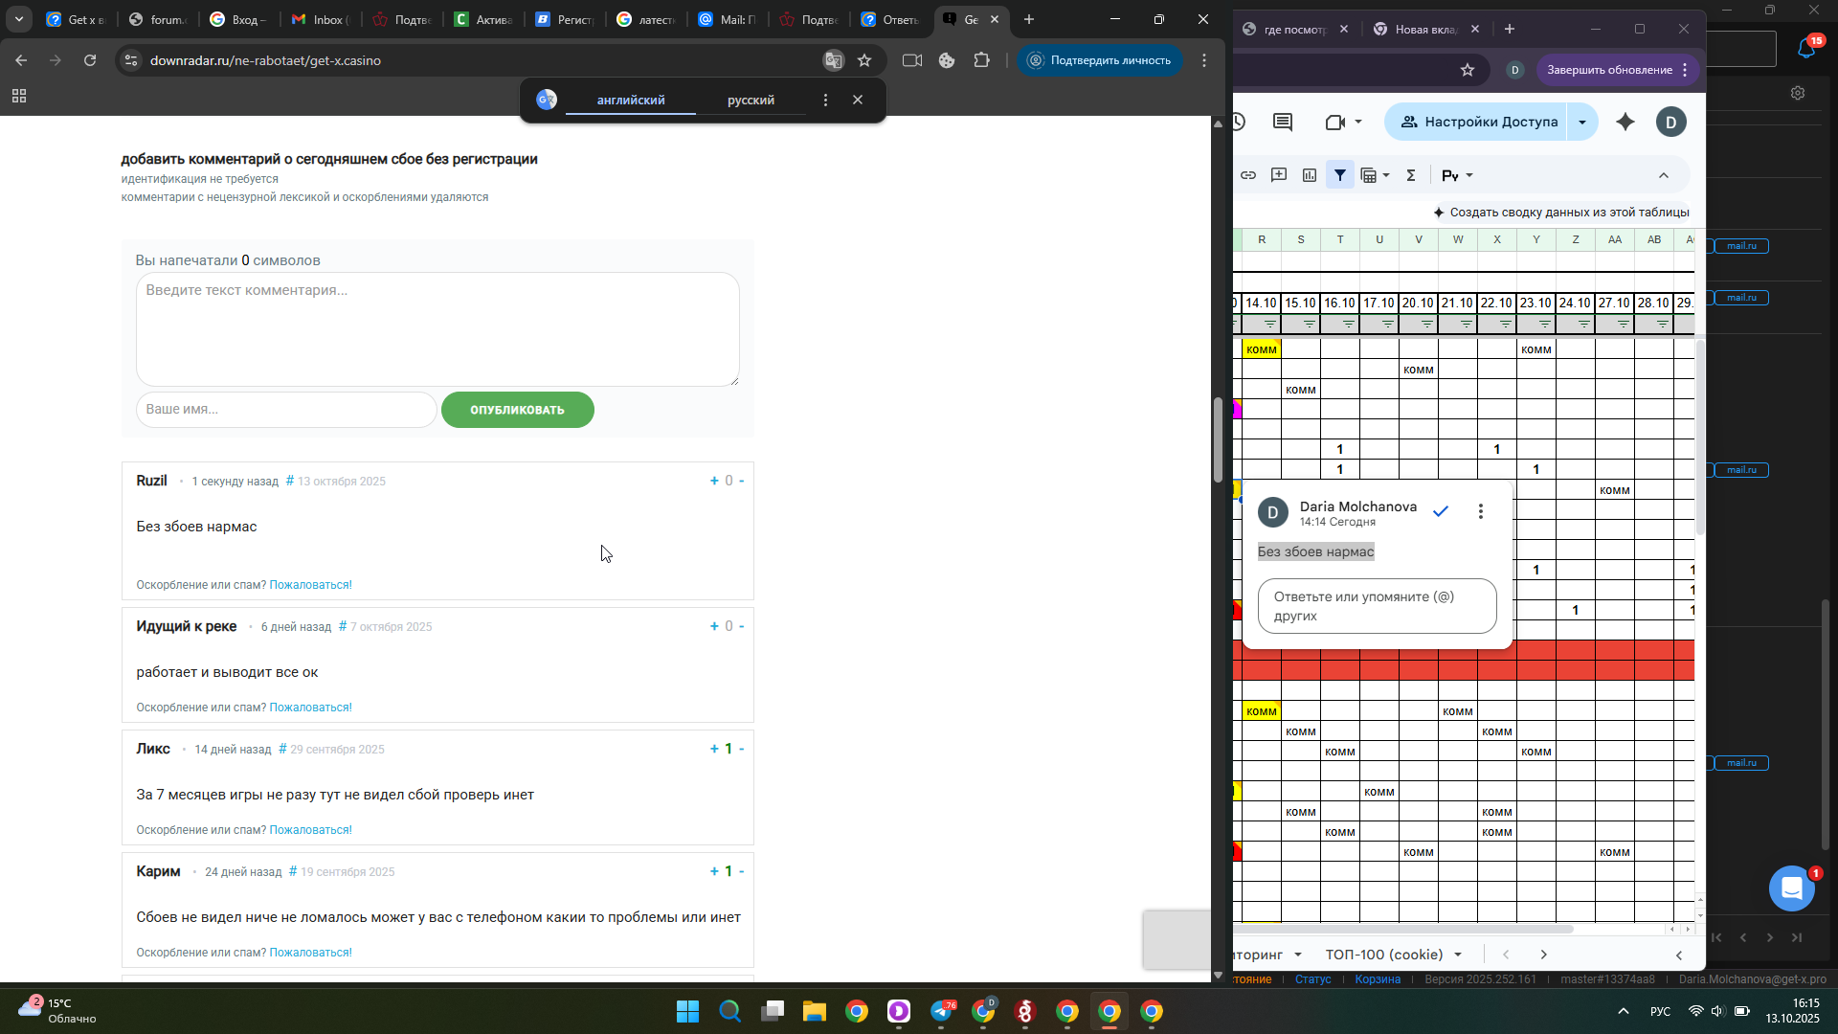This screenshot has height=1034, width=1838.
Task: Toggle the filter button in toolbar
Action: tap(1340, 175)
